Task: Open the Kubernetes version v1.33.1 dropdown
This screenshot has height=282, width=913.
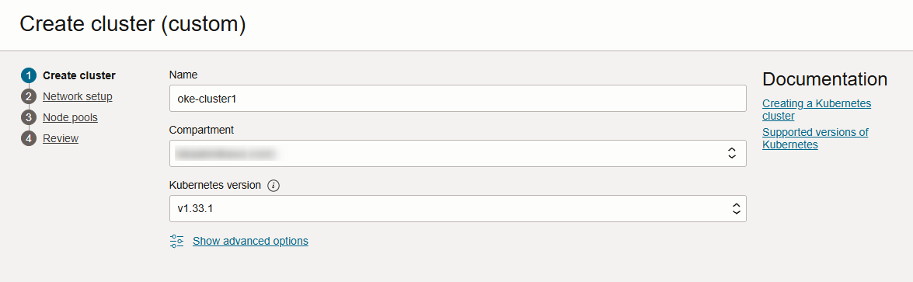Action: [x=458, y=208]
